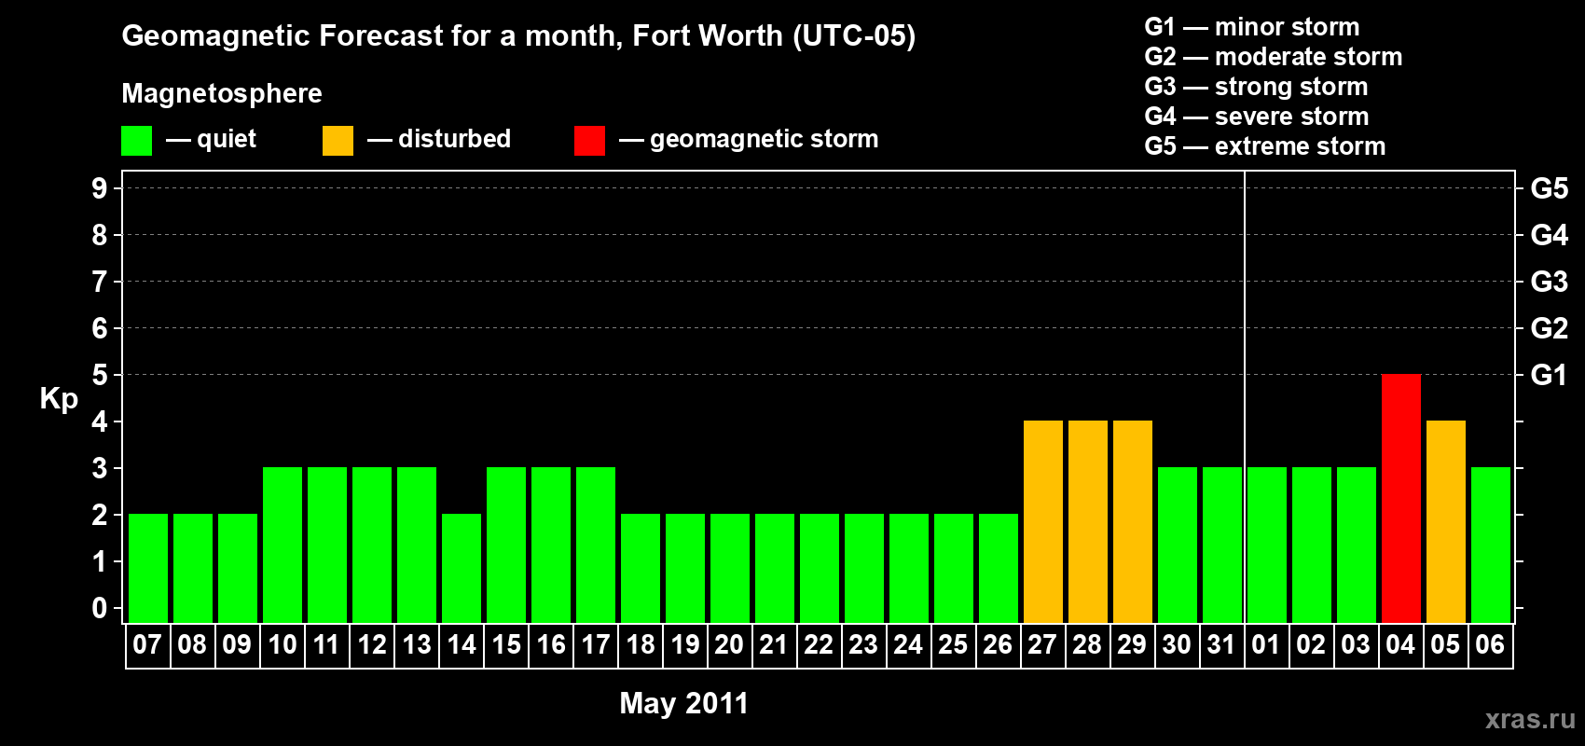
Task: Click the date label 03
Action: pyautogui.click(x=1356, y=644)
